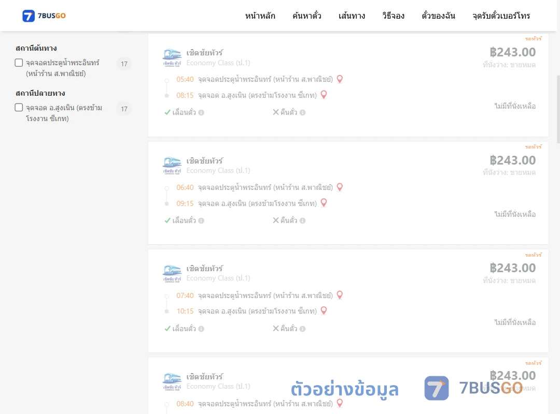Open map pin for 05:40 departure stop
The height and width of the screenshot is (414, 560).
[340, 79]
